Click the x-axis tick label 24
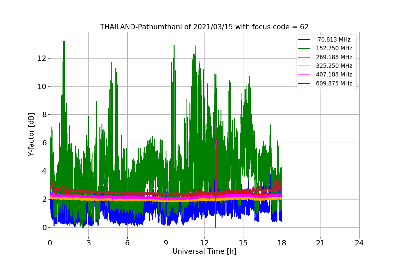 pos(359,243)
